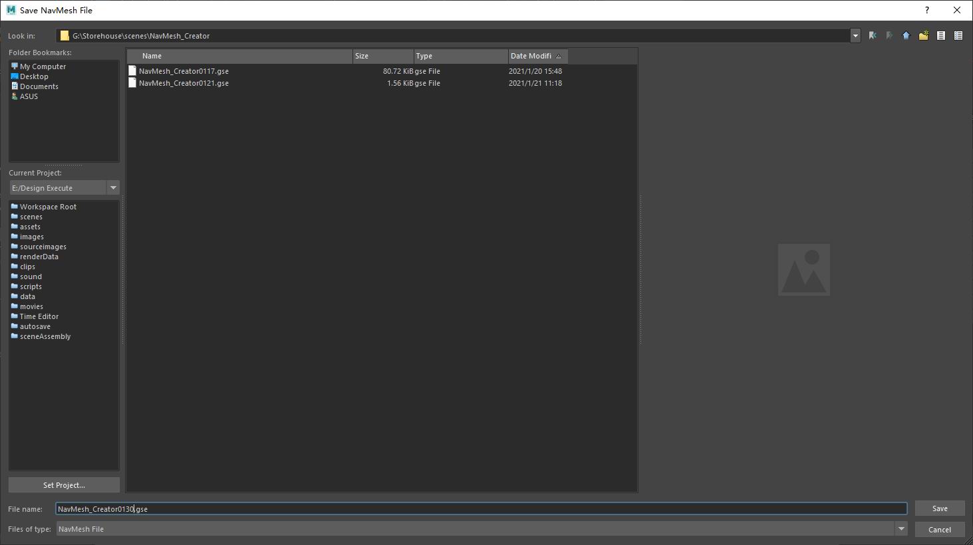The height and width of the screenshot is (545, 973).
Task: Click the forward navigation arrow icon
Action: (889, 36)
